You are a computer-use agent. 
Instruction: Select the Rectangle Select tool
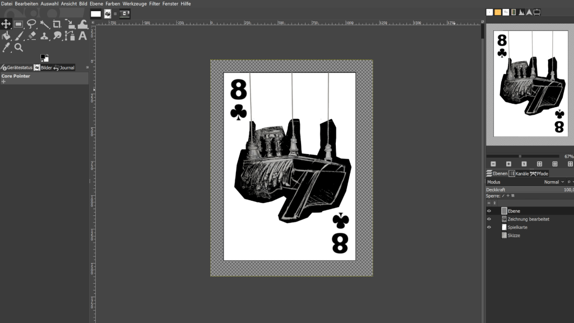(18, 24)
